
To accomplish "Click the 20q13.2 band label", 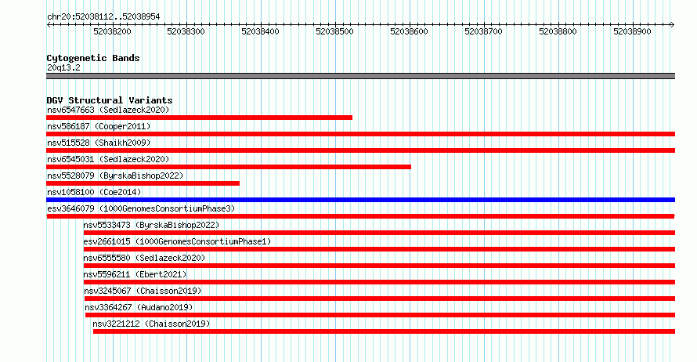I will (x=63, y=67).
